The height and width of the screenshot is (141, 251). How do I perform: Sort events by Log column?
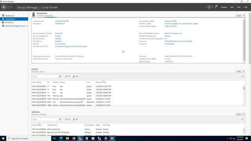pos(88,82)
